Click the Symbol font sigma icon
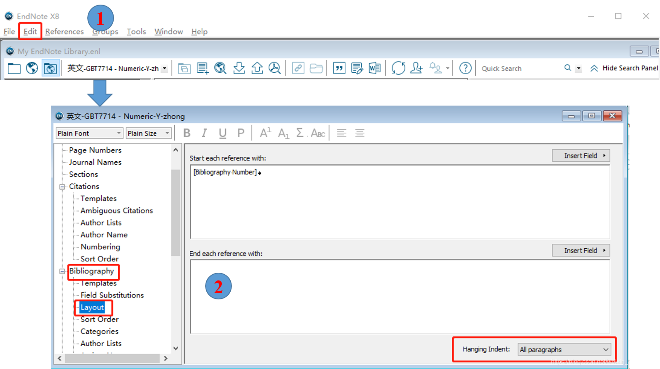The width and height of the screenshot is (660, 369). [300, 133]
